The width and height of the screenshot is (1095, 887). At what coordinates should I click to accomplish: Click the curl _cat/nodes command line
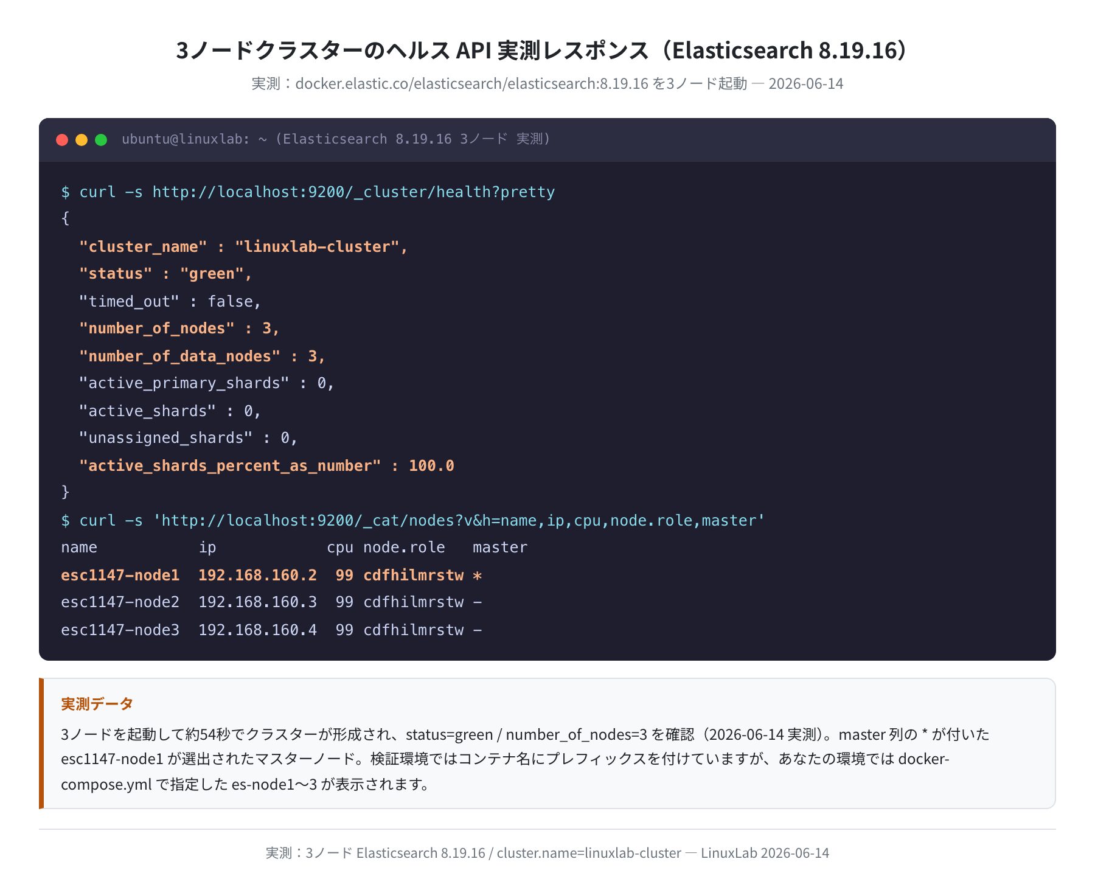click(x=412, y=521)
